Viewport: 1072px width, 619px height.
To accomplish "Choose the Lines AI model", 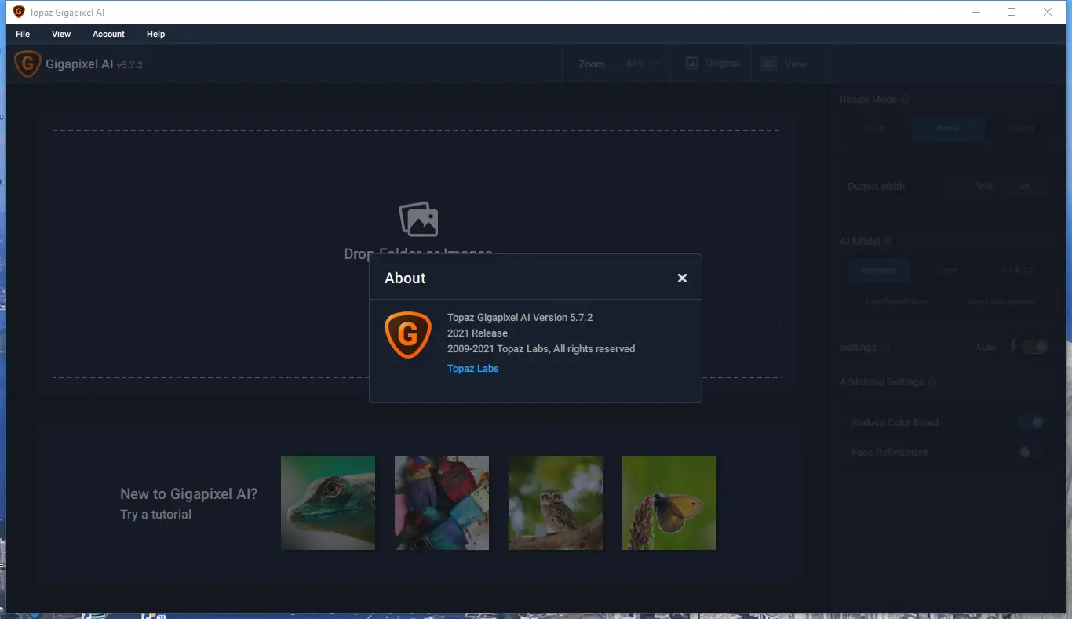I will 947,271.
